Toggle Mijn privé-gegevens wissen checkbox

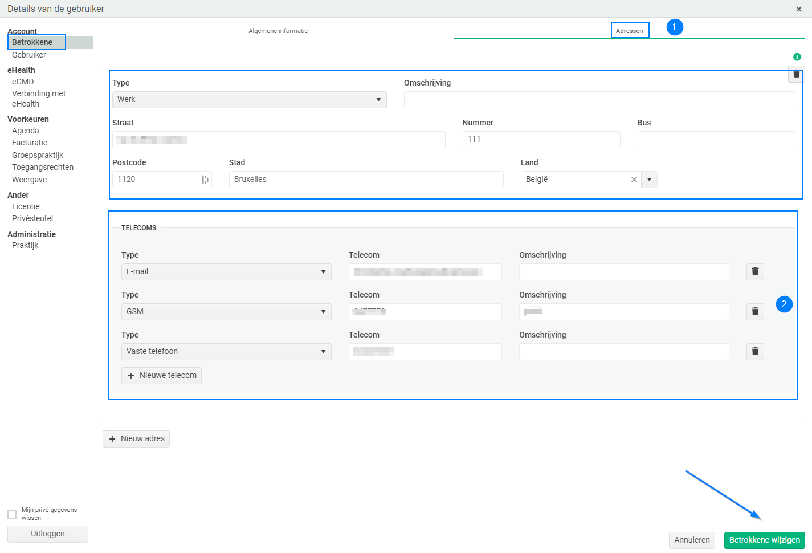12,515
